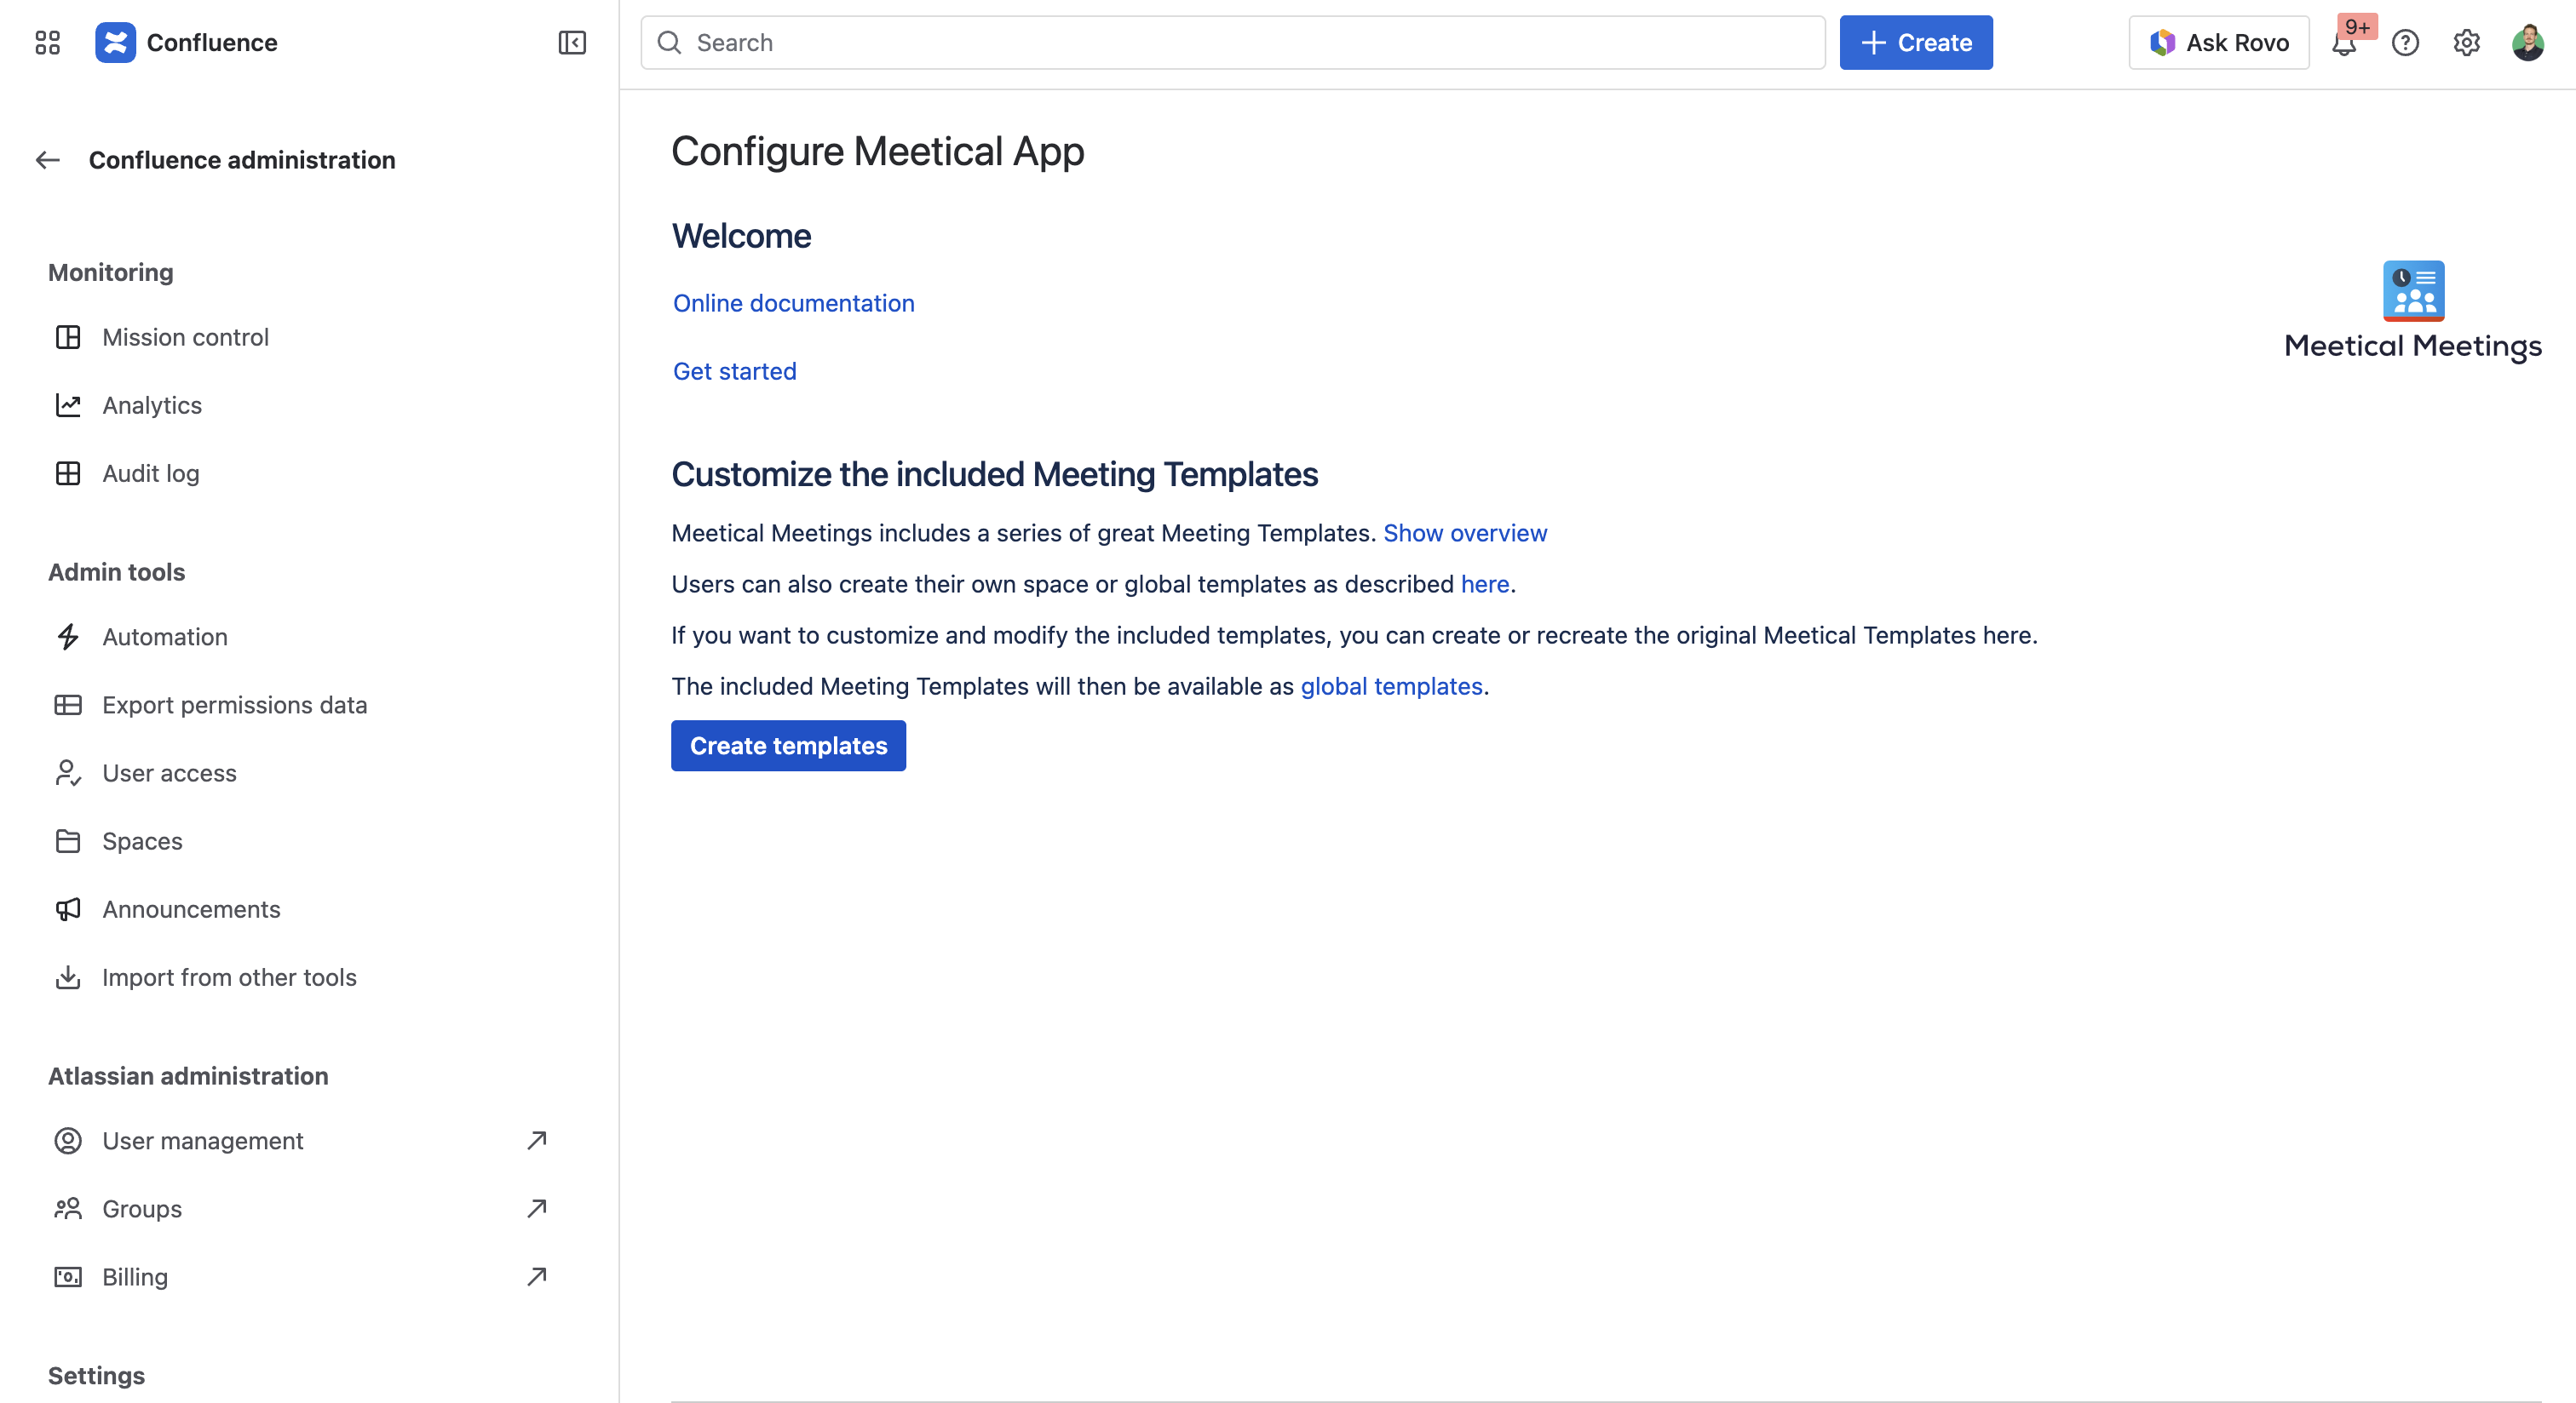2576x1403 pixels.
Task: Open the app switcher grid icon
Action: 47,42
